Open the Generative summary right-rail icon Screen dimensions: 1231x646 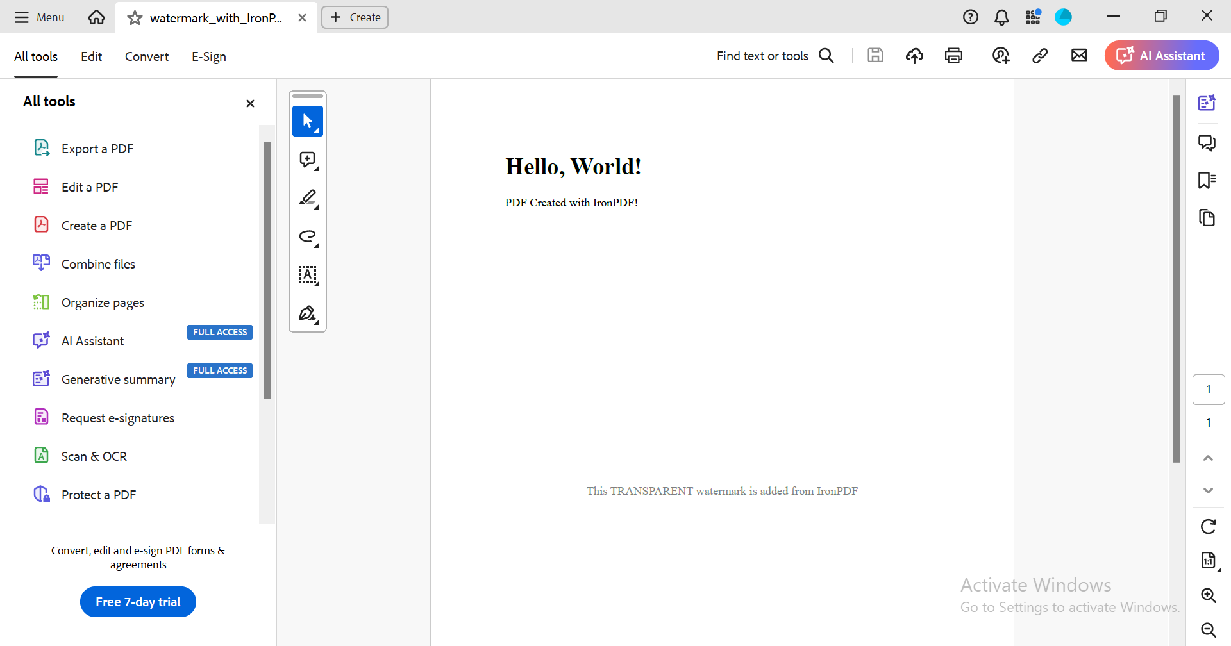point(1207,103)
